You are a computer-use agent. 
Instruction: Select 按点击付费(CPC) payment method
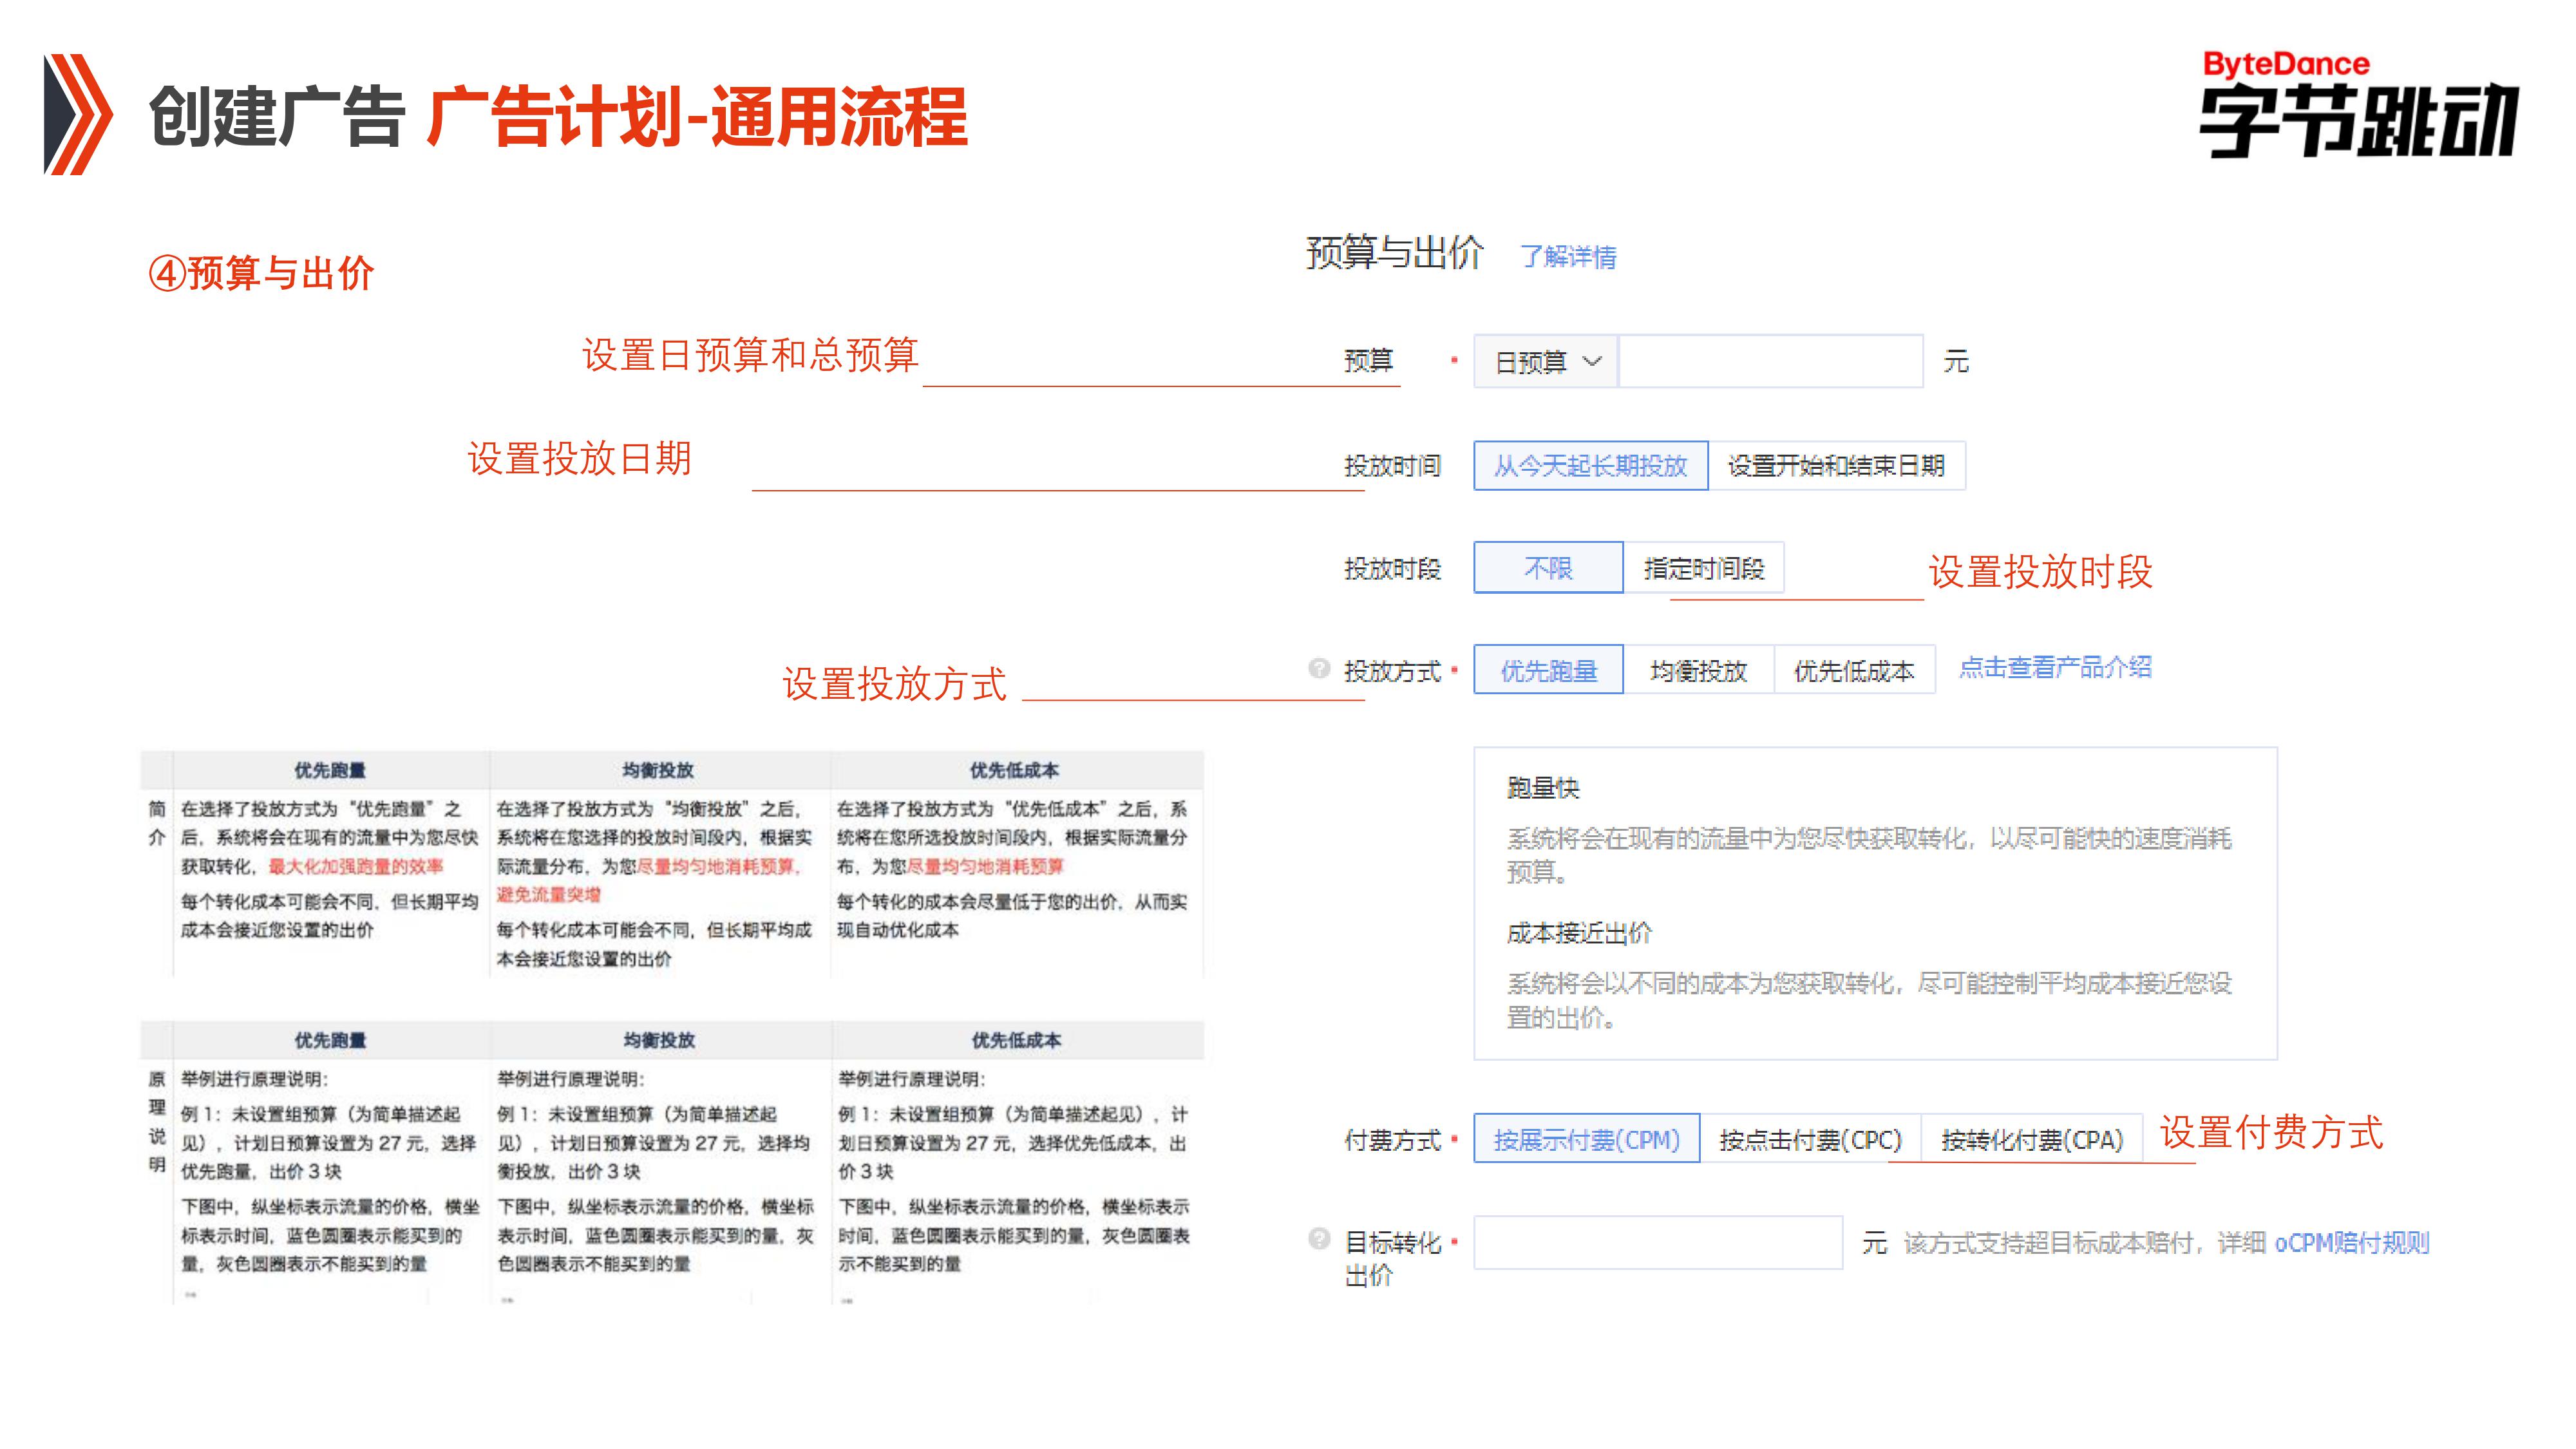[x=1810, y=1139]
